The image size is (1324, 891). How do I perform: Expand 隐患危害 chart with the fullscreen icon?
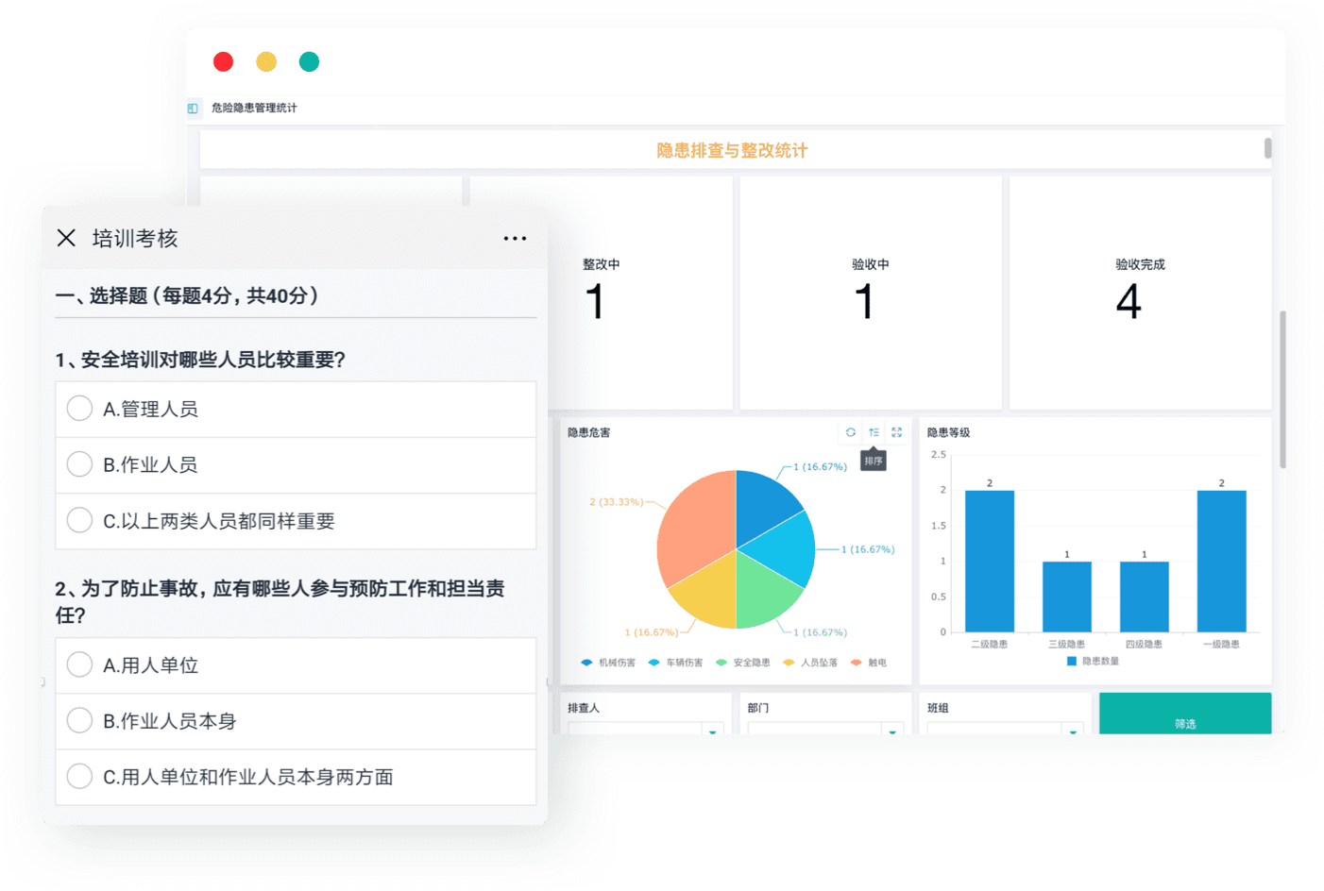point(896,432)
